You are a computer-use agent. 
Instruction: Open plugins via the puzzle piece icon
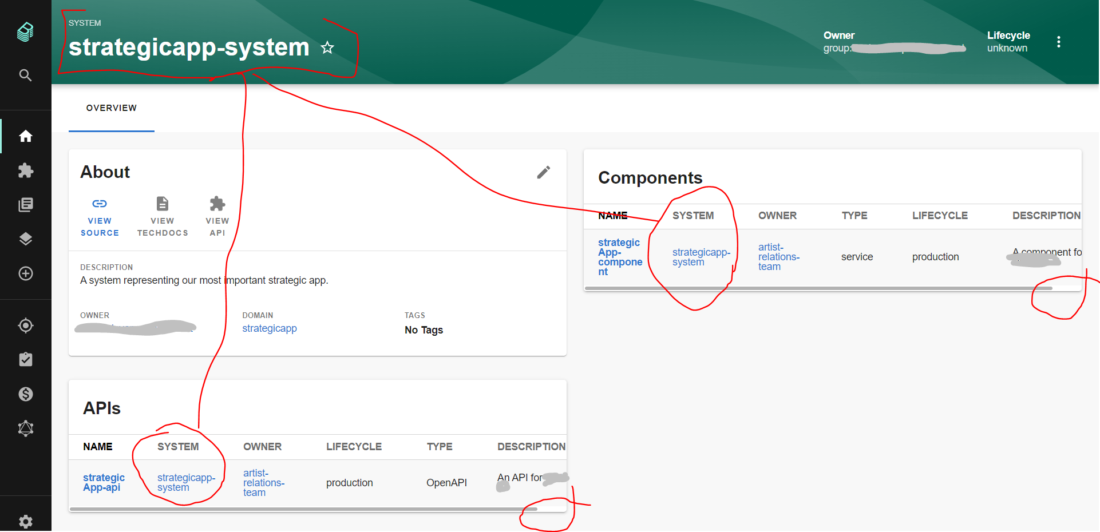(x=25, y=170)
